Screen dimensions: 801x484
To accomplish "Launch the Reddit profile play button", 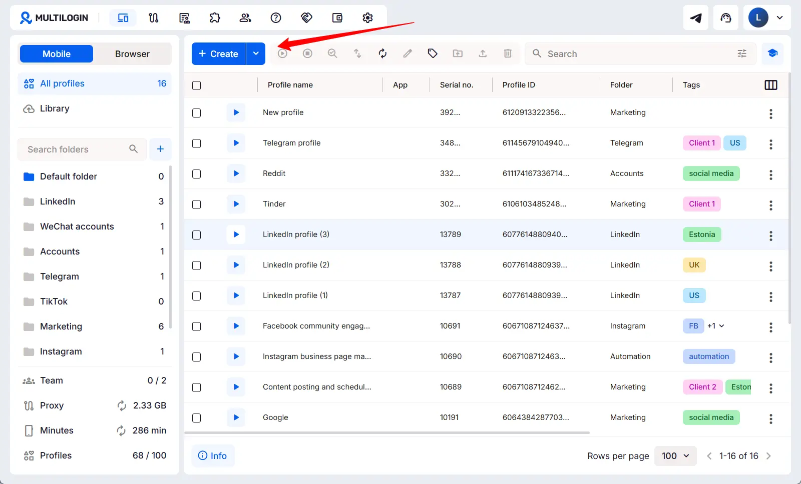I will [236, 173].
